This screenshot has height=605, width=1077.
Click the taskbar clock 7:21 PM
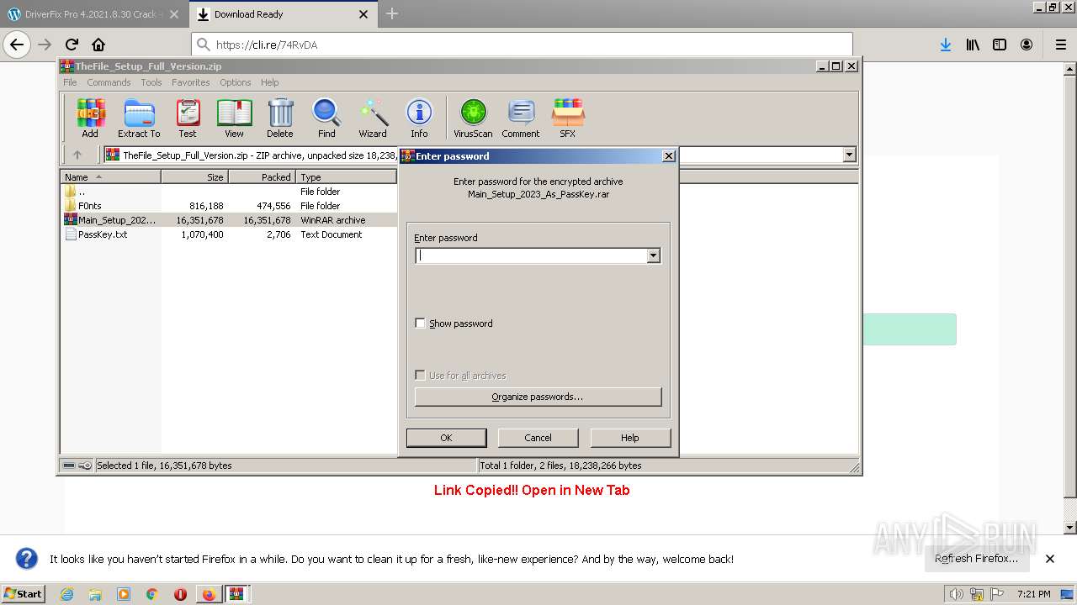pyautogui.click(x=1033, y=594)
